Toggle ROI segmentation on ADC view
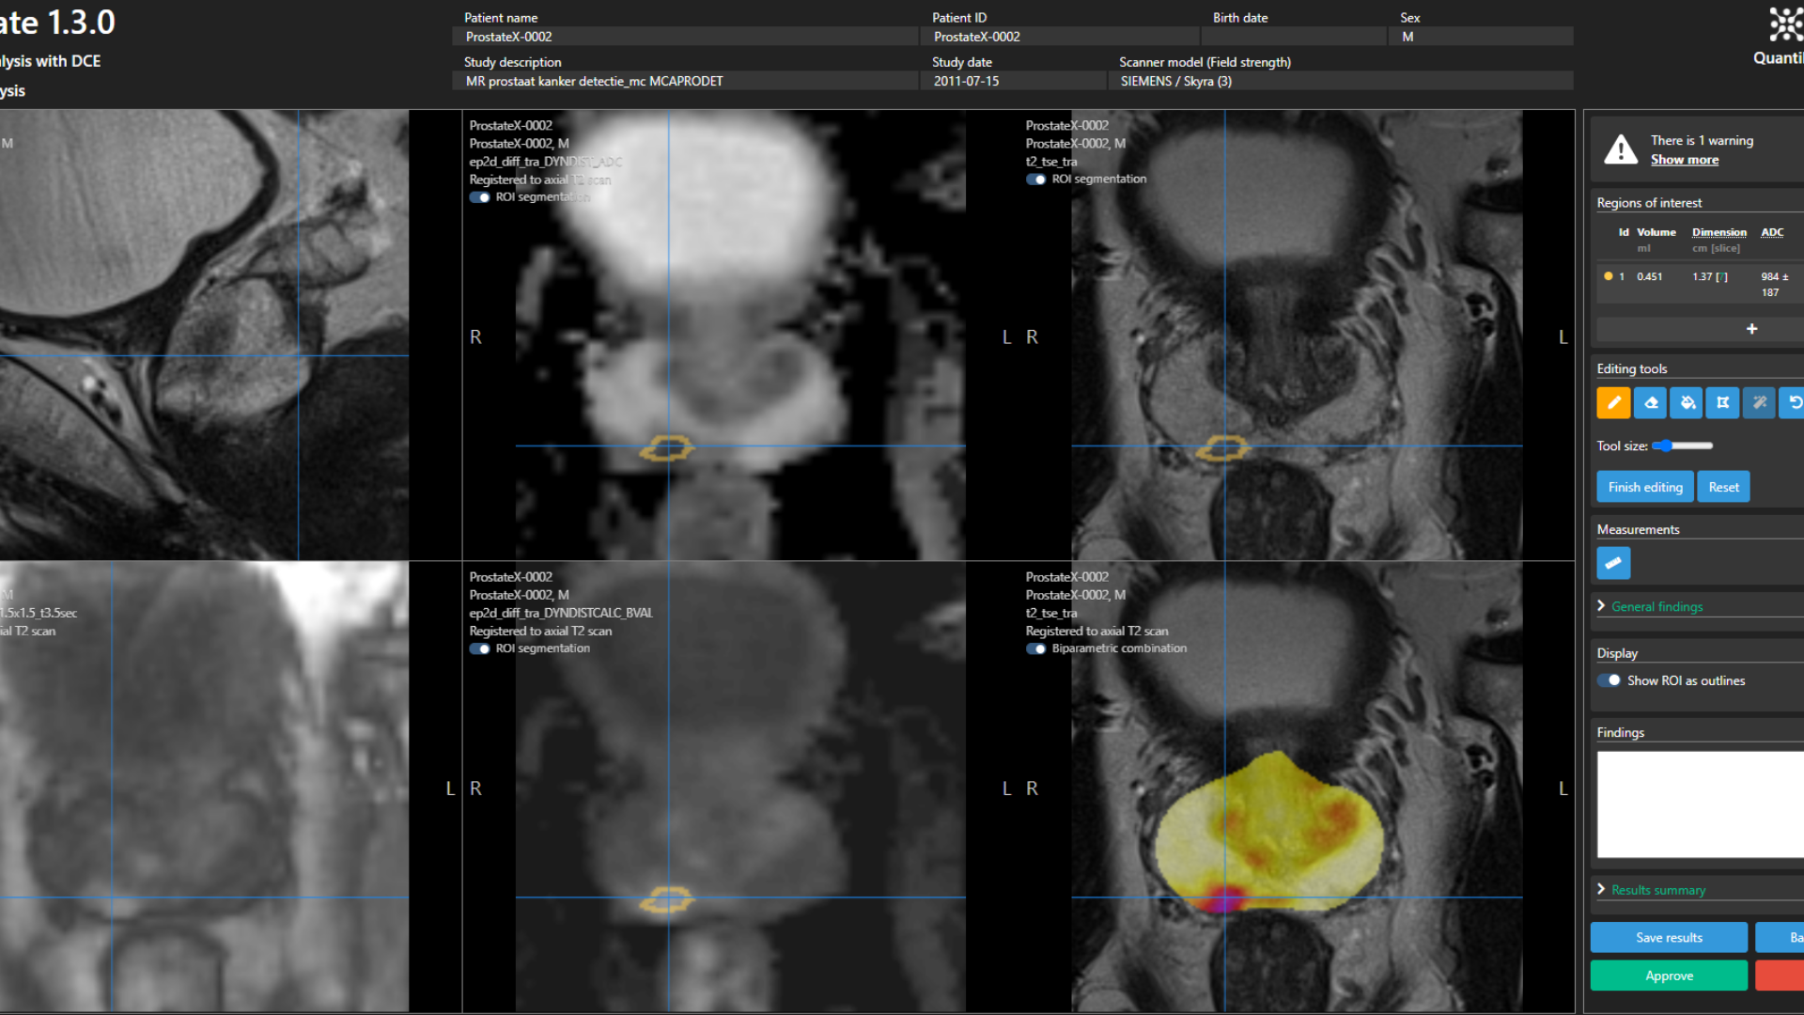 point(480,197)
